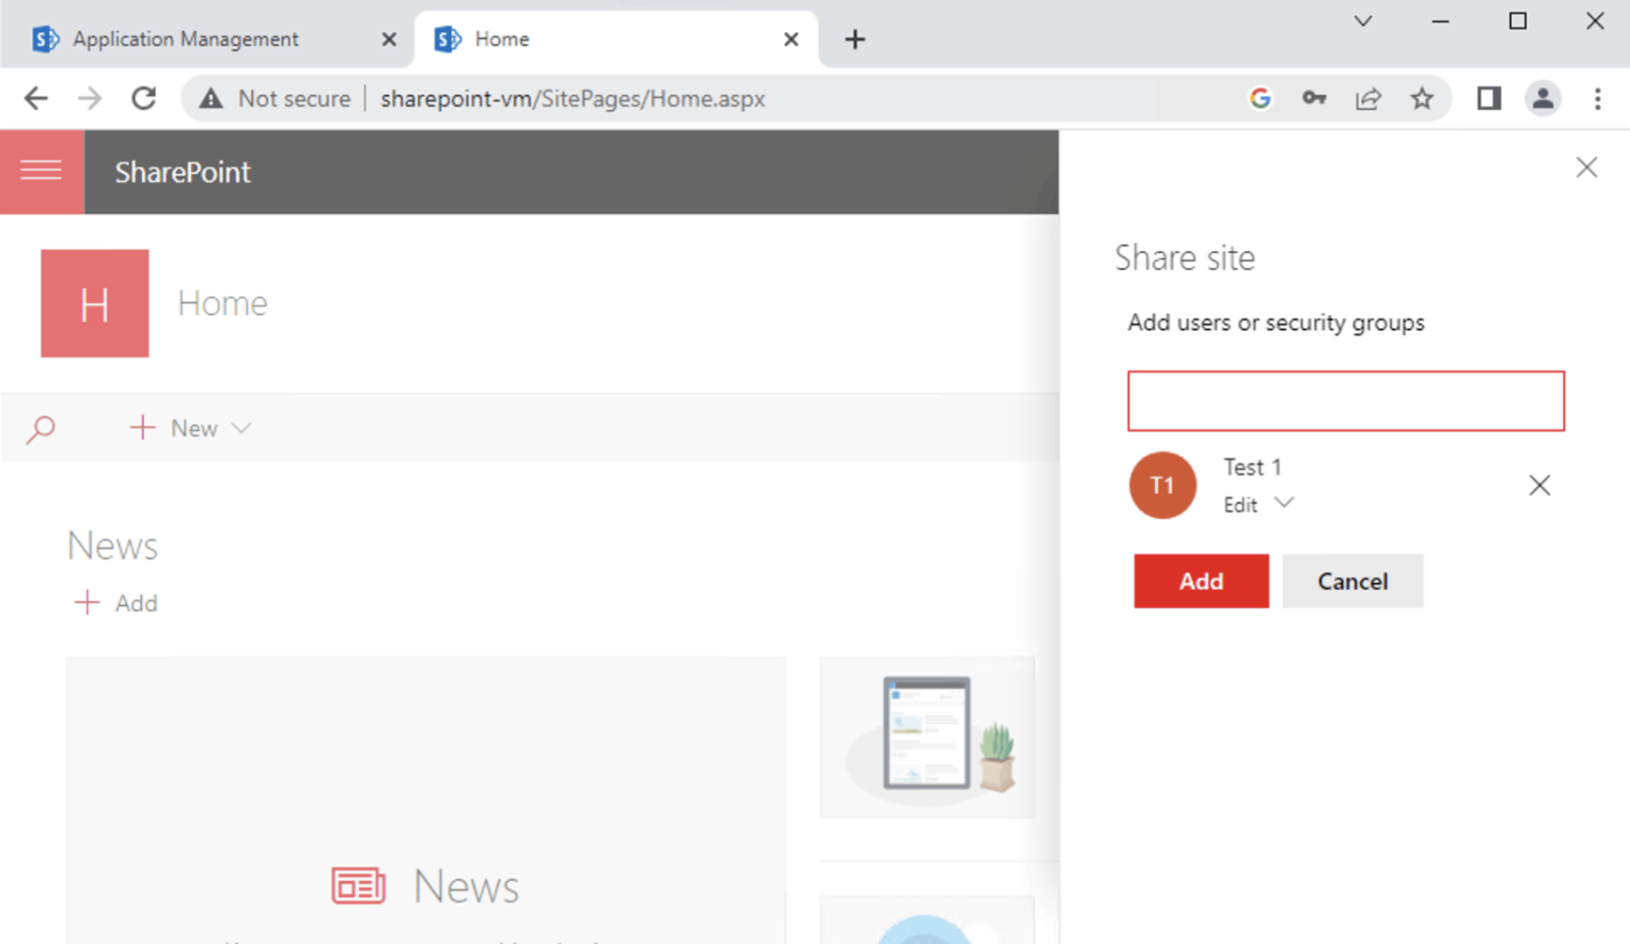Open the Edit permission dropdown for Test 1

coord(1258,505)
